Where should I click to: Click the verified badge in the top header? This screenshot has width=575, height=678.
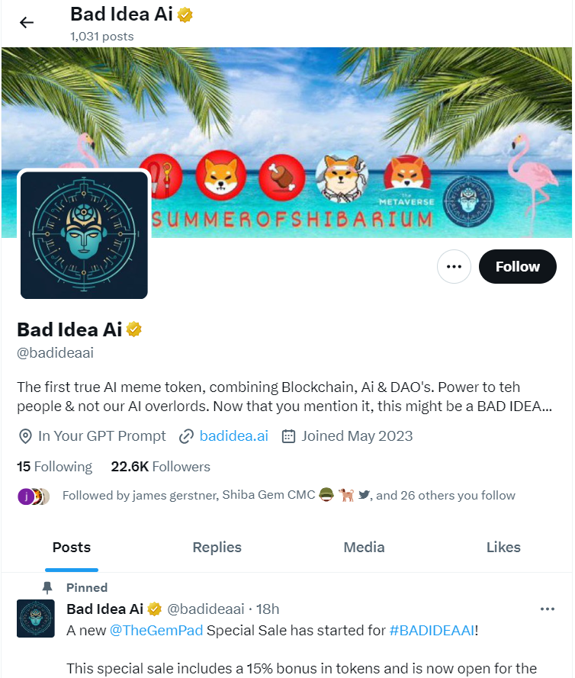[x=185, y=14]
